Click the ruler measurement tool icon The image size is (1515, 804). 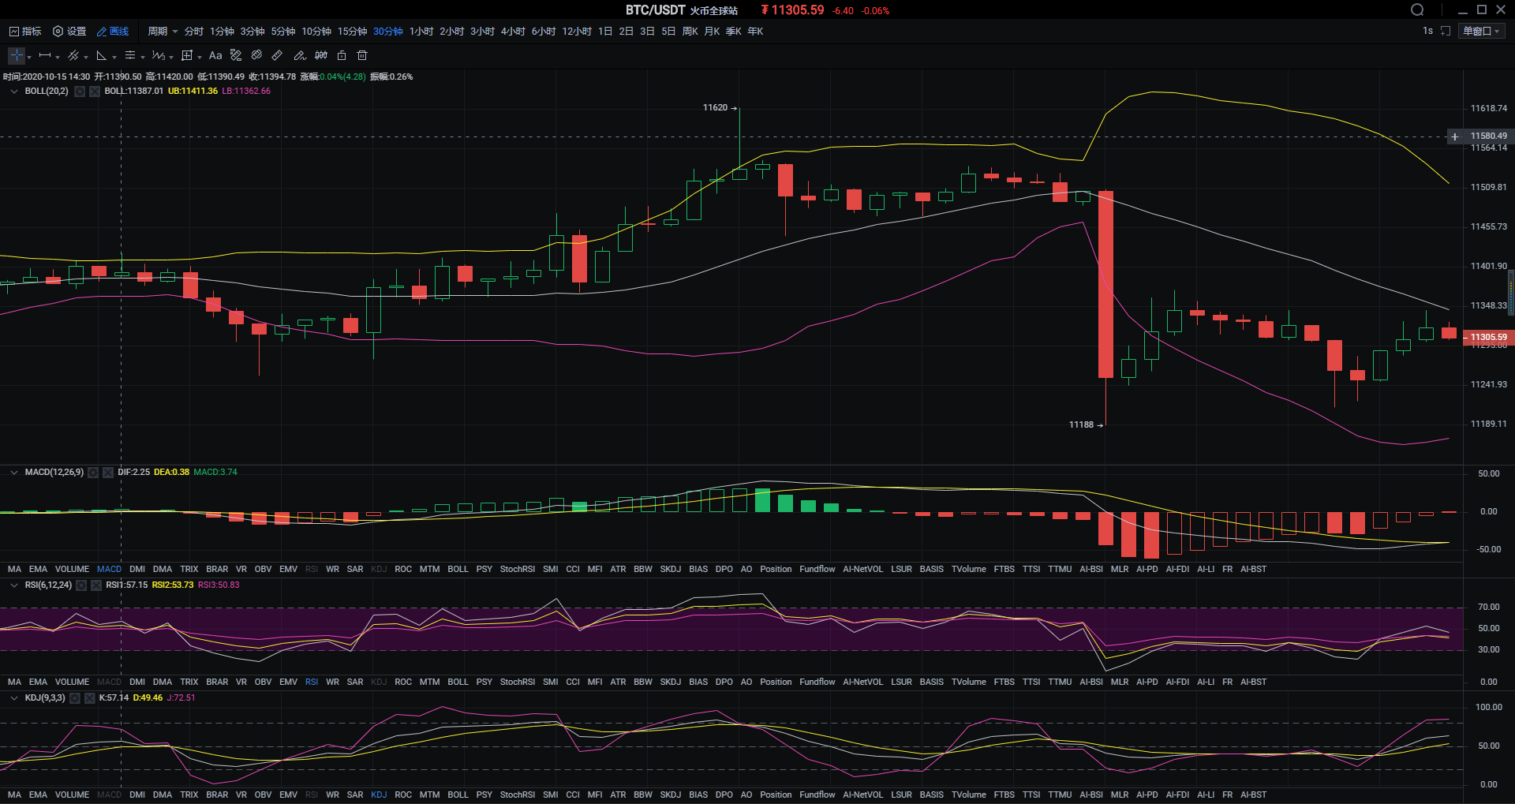click(277, 55)
